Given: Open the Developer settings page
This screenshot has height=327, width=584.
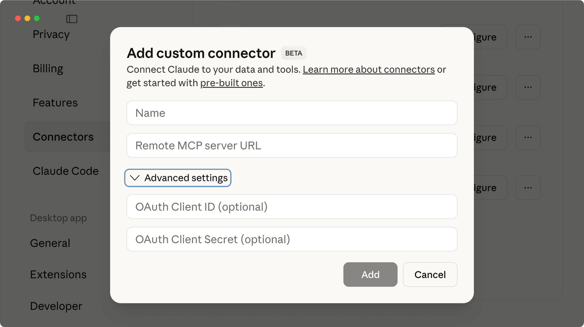Looking at the screenshot, I should coord(56,306).
